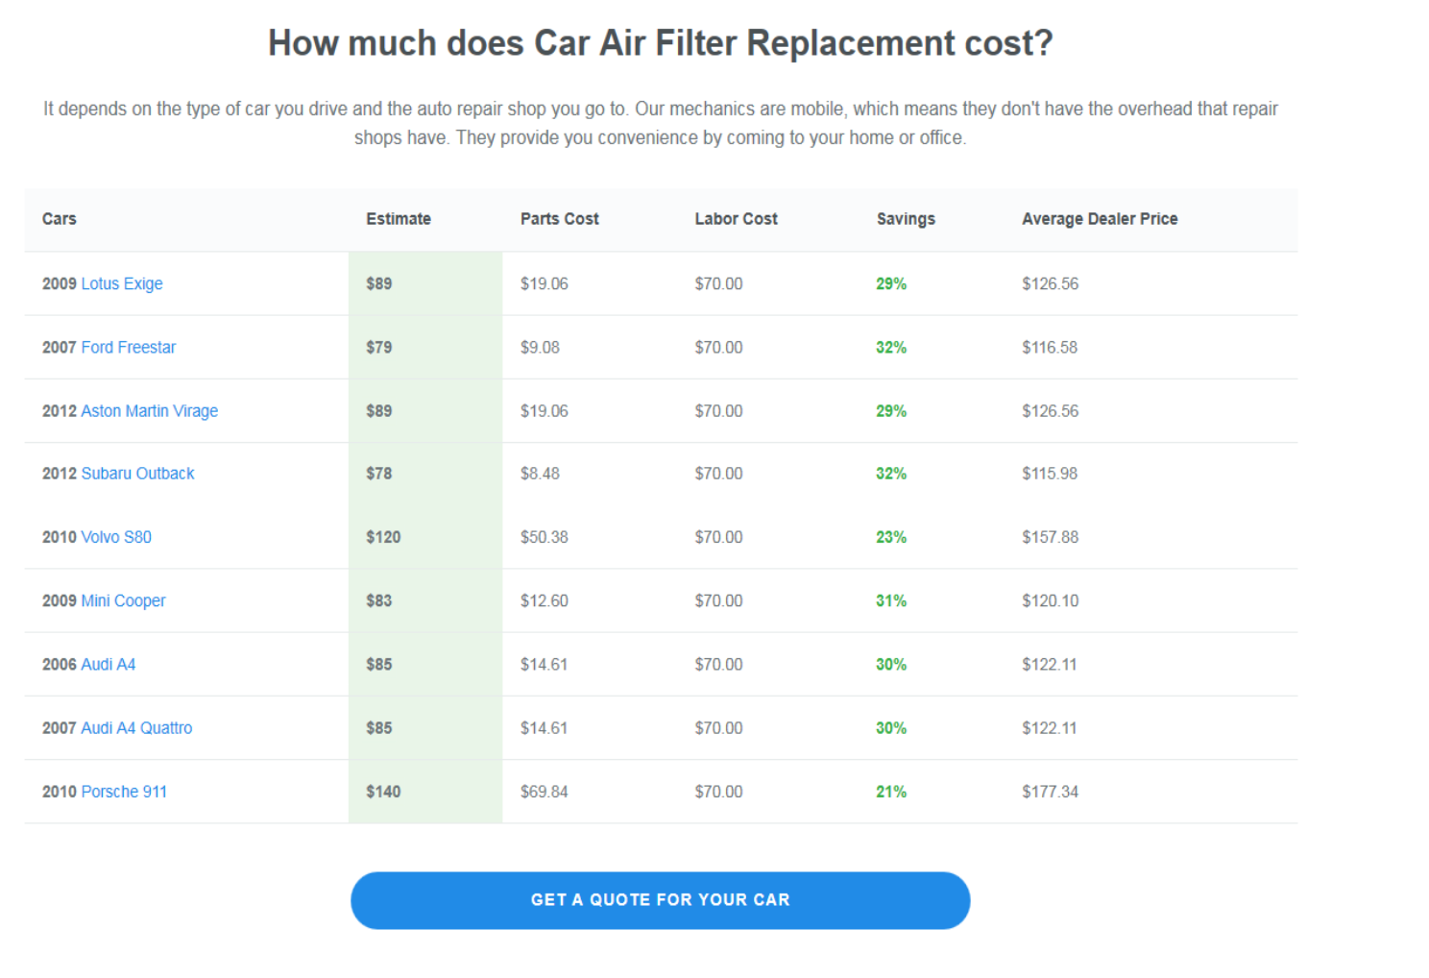
Task: Click the Average Dealer Price header
Action: pos(1100,219)
